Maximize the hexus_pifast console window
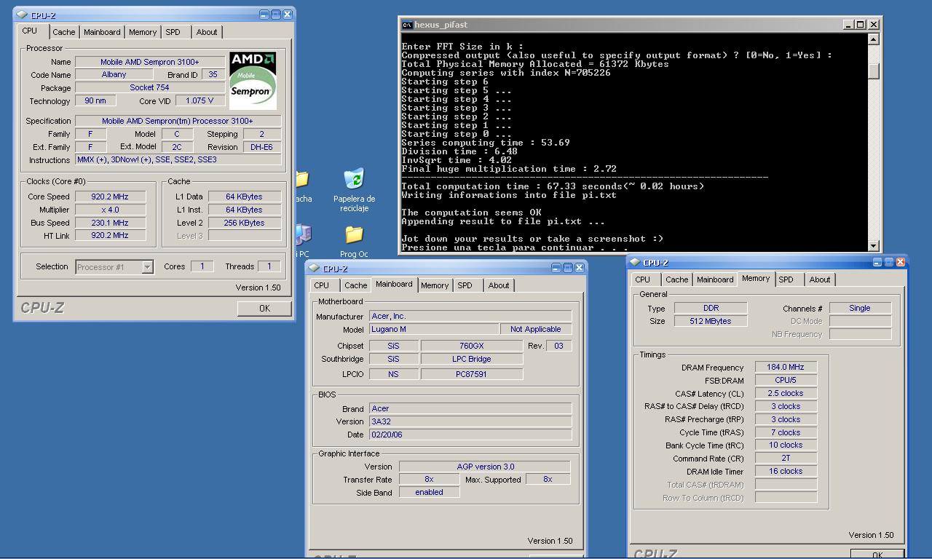Image resolution: width=932 pixels, height=559 pixels. click(860, 25)
